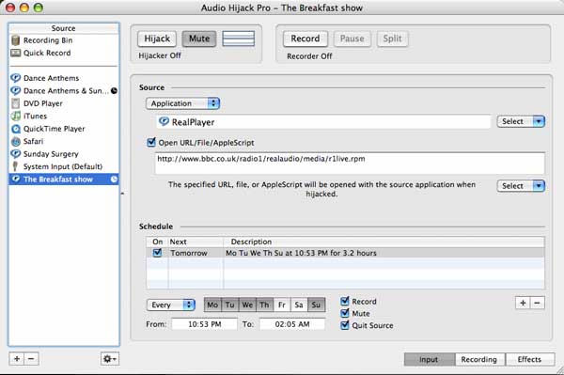This screenshot has height=375, width=564.
Task: Toggle the Quit Source checkbox
Action: coord(345,325)
